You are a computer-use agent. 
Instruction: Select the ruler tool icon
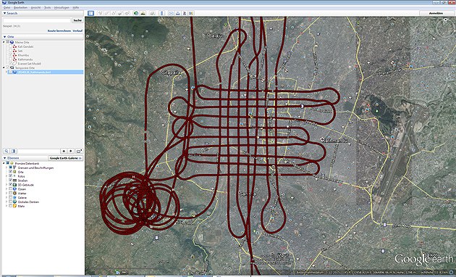162,13
